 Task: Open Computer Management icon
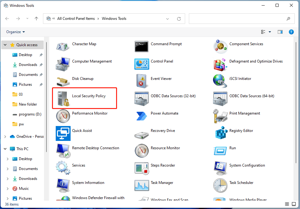coord(63,64)
